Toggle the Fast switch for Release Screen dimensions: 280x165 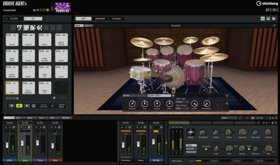(x=249, y=149)
